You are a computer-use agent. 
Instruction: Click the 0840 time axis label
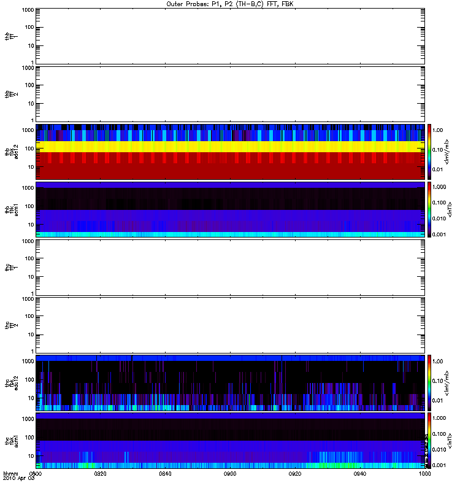(165, 474)
